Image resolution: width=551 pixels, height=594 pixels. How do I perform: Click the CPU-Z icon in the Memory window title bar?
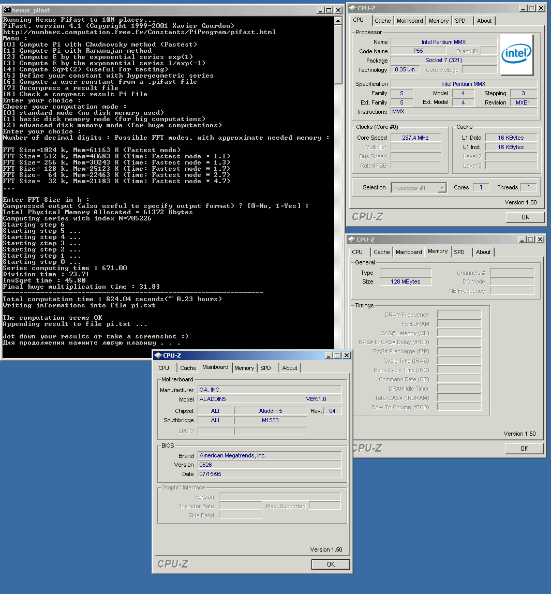[351, 240]
